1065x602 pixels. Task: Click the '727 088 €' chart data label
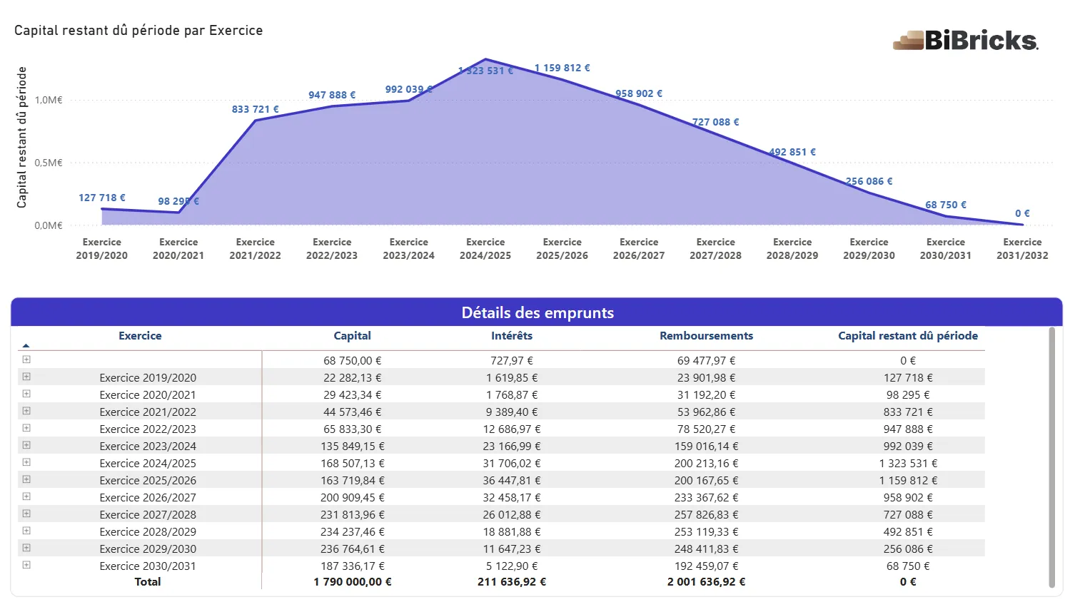[x=716, y=122]
